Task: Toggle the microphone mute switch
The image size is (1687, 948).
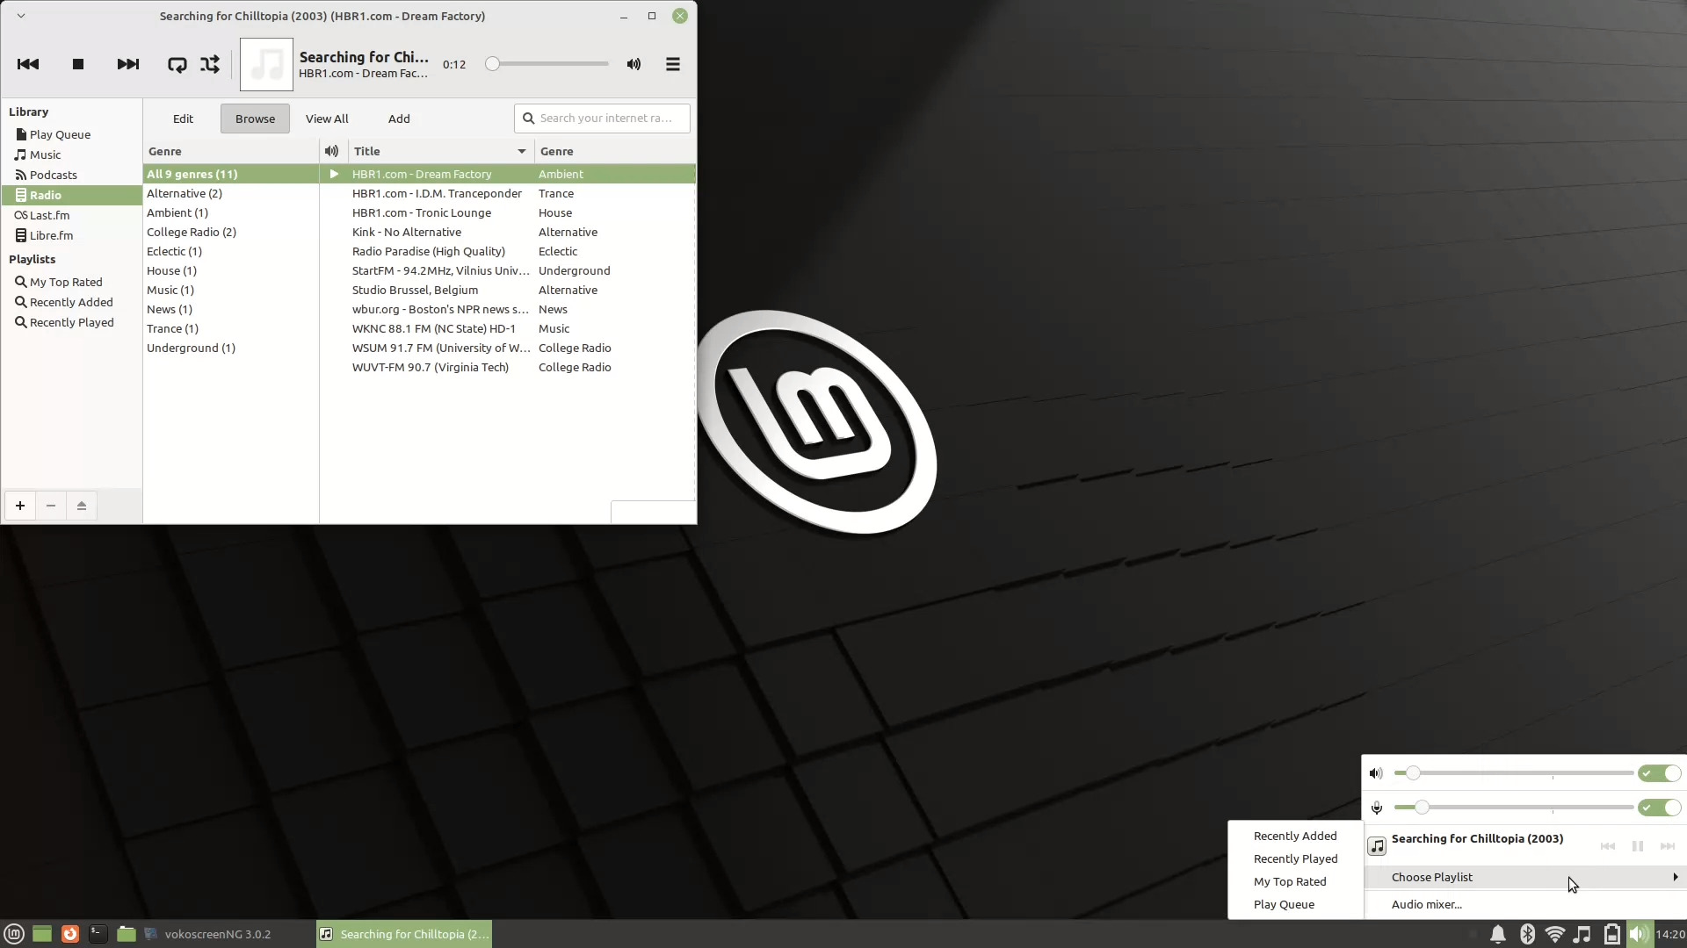Action: [x=1660, y=808]
